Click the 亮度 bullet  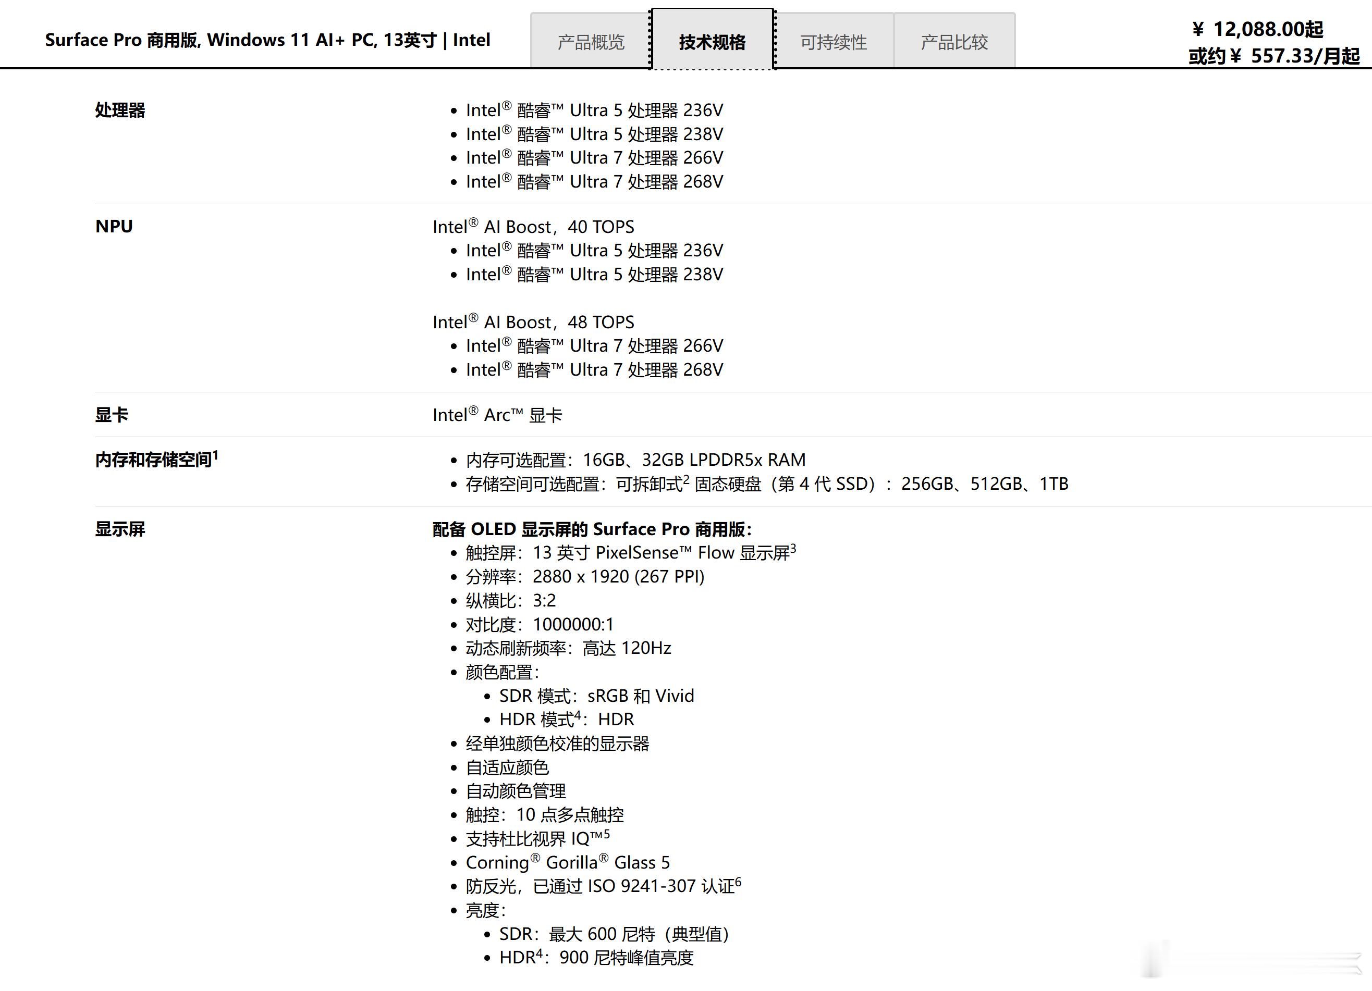(x=485, y=910)
